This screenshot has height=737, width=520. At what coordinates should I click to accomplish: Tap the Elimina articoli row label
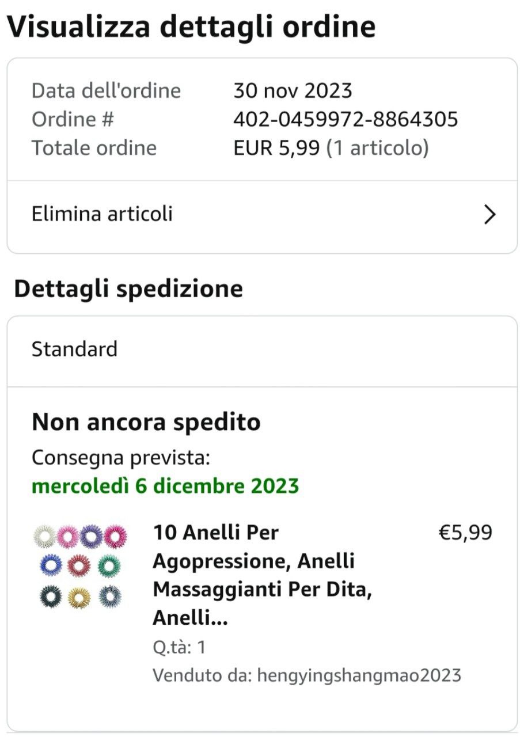tap(102, 214)
